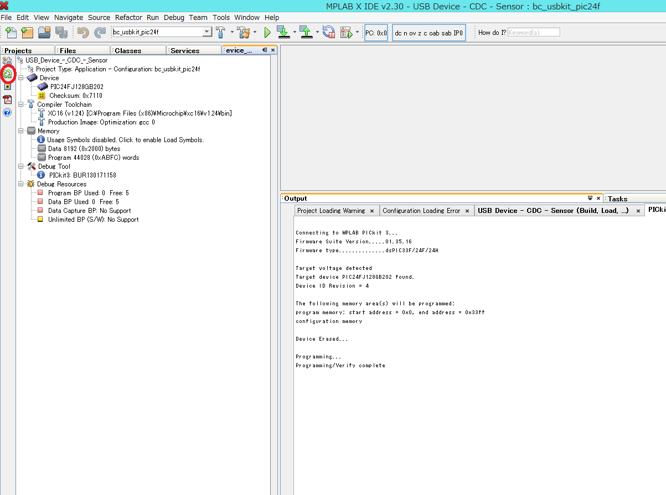Open the bc_usbkit_pic24f configuration dropdown
The height and width of the screenshot is (495, 666).
[207, 32]
